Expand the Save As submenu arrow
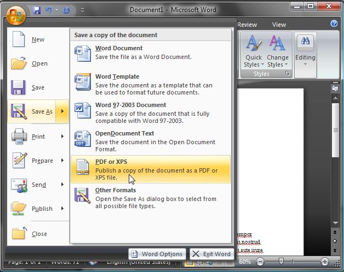 pyautogui.click(x=62, y=111)
